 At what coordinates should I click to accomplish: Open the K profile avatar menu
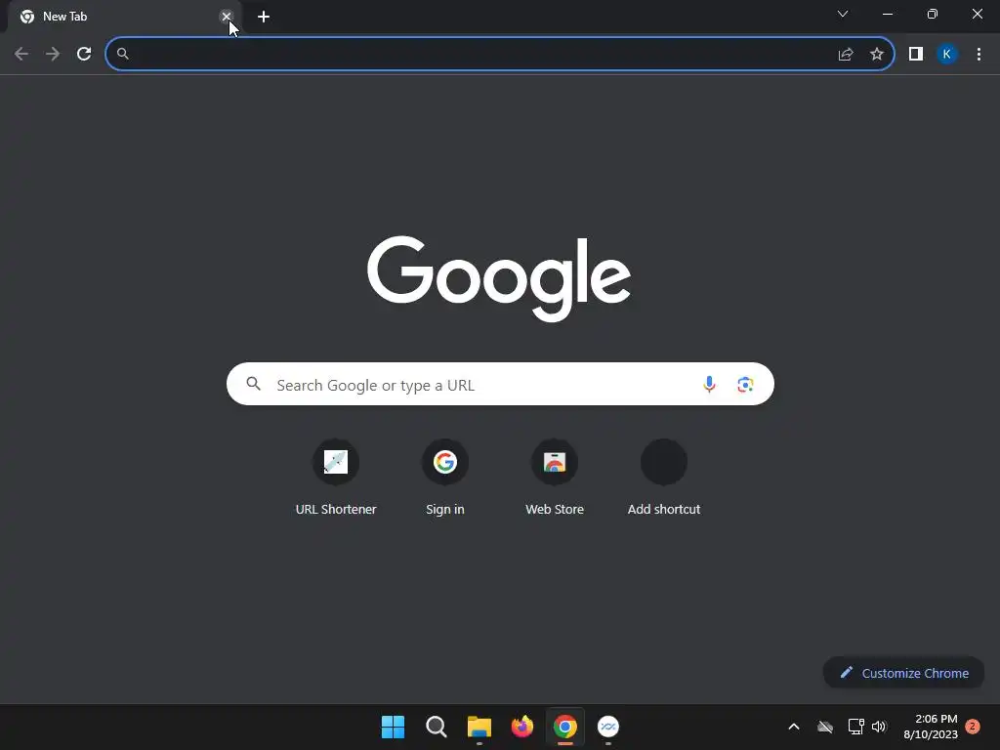[x=947, y=55]
